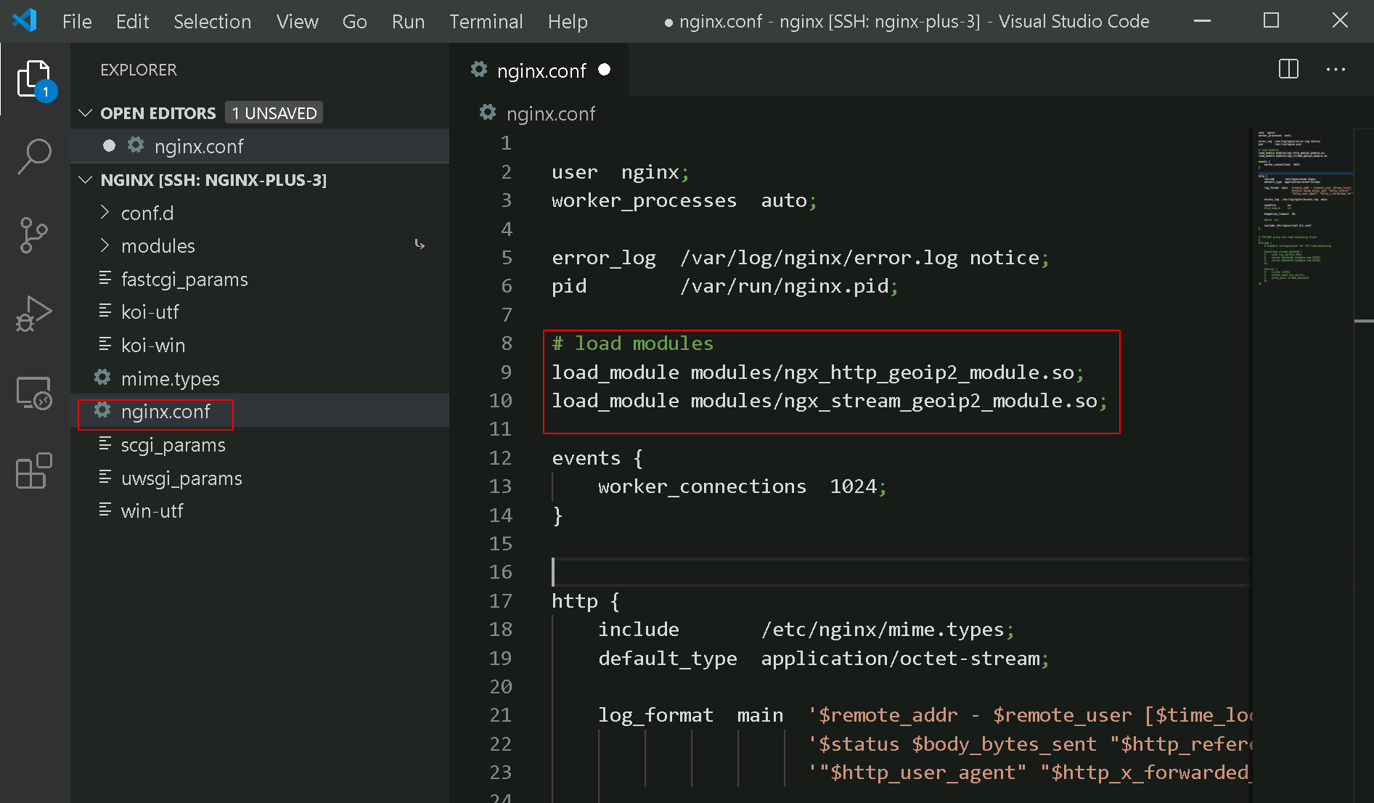1374x803 pixels.
Task: Open the Remote Explorer view icon
Action: click(x=34, y=393)
